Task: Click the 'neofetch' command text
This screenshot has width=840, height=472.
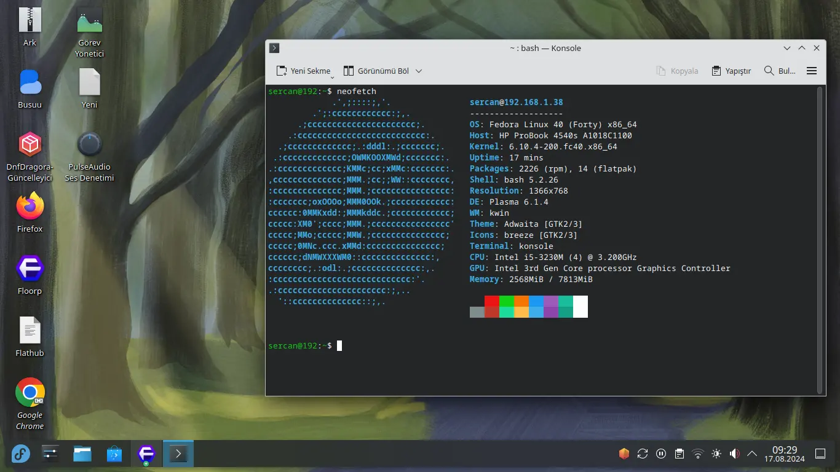Action: point(357,92)
